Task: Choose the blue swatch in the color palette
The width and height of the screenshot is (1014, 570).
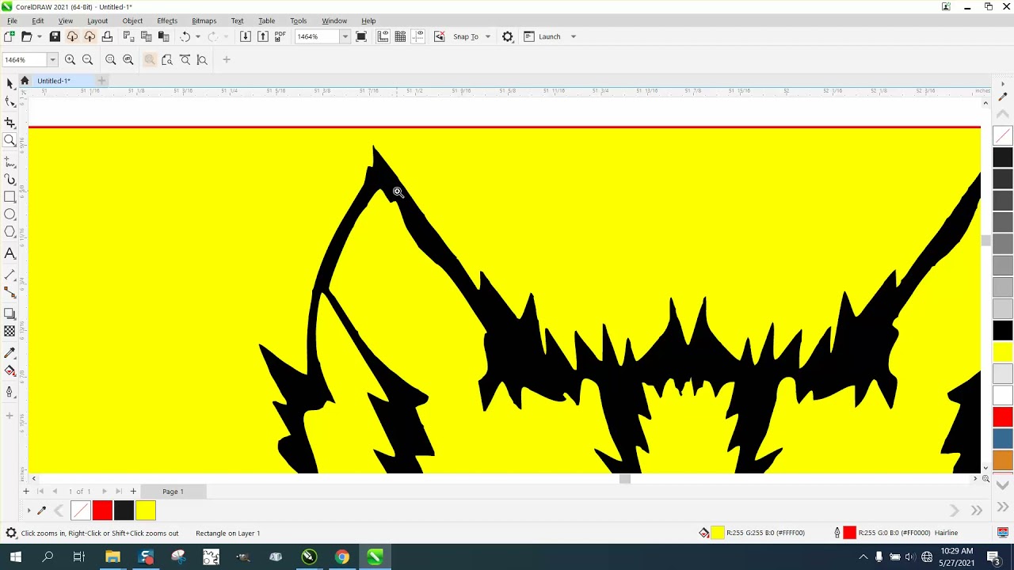Action: pyautogui.click(x=1003, y=439)
